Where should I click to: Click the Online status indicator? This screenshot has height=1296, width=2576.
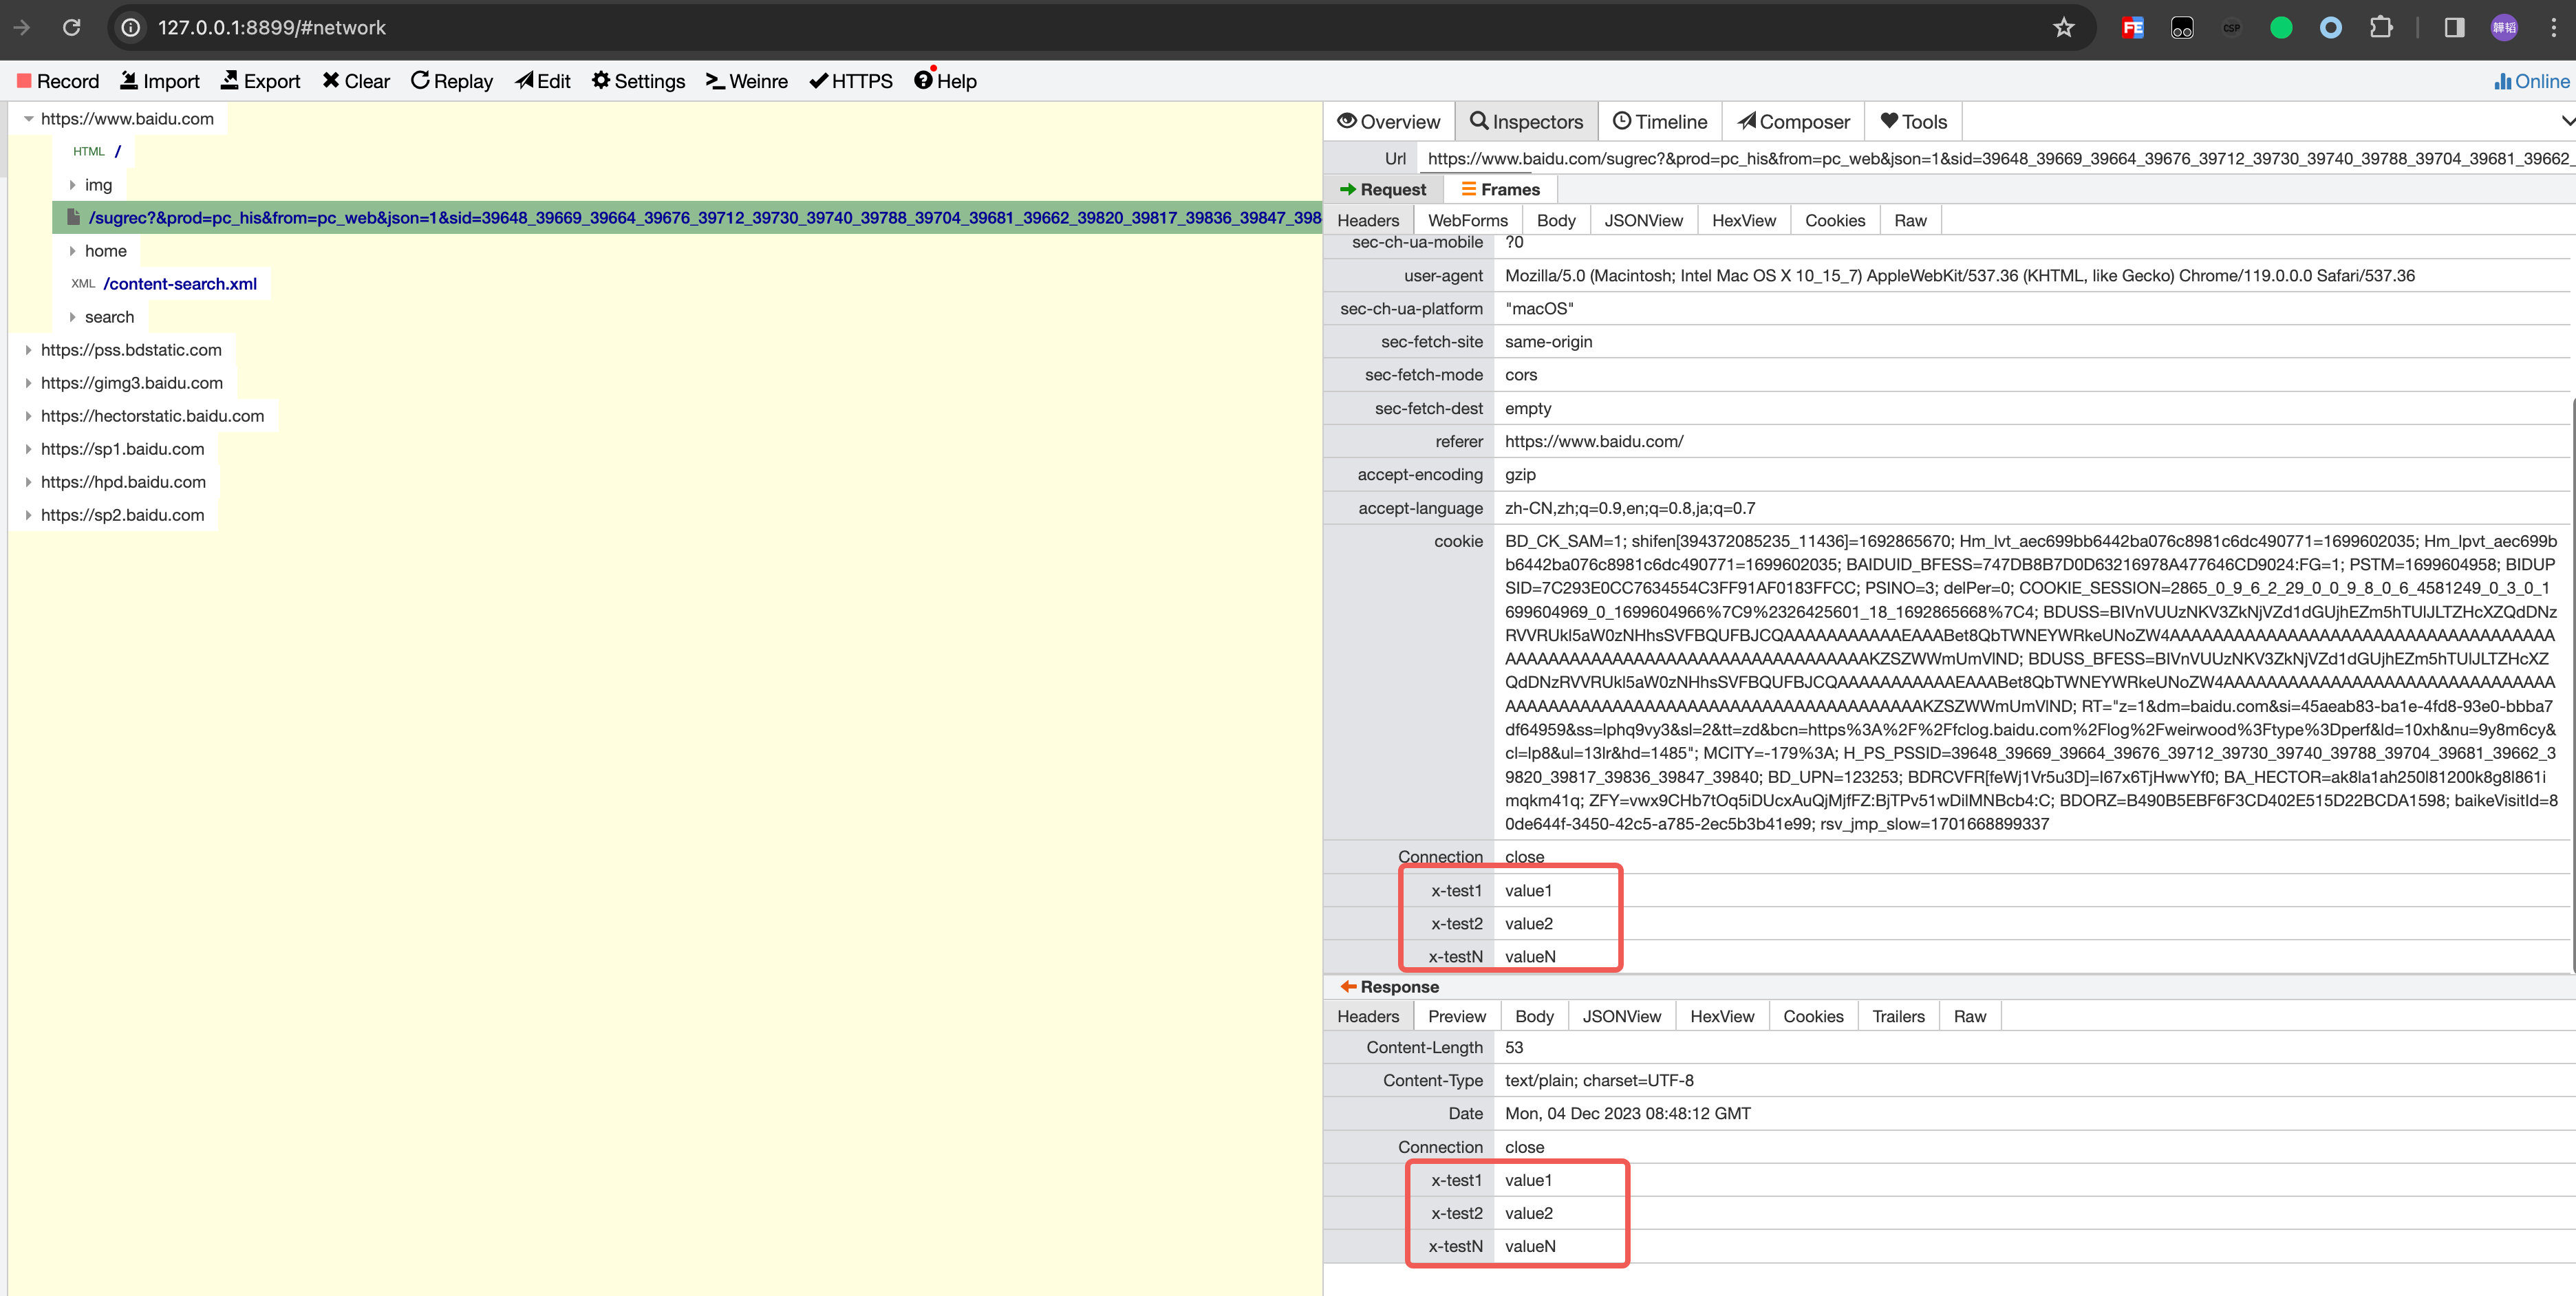[2531, 81]
